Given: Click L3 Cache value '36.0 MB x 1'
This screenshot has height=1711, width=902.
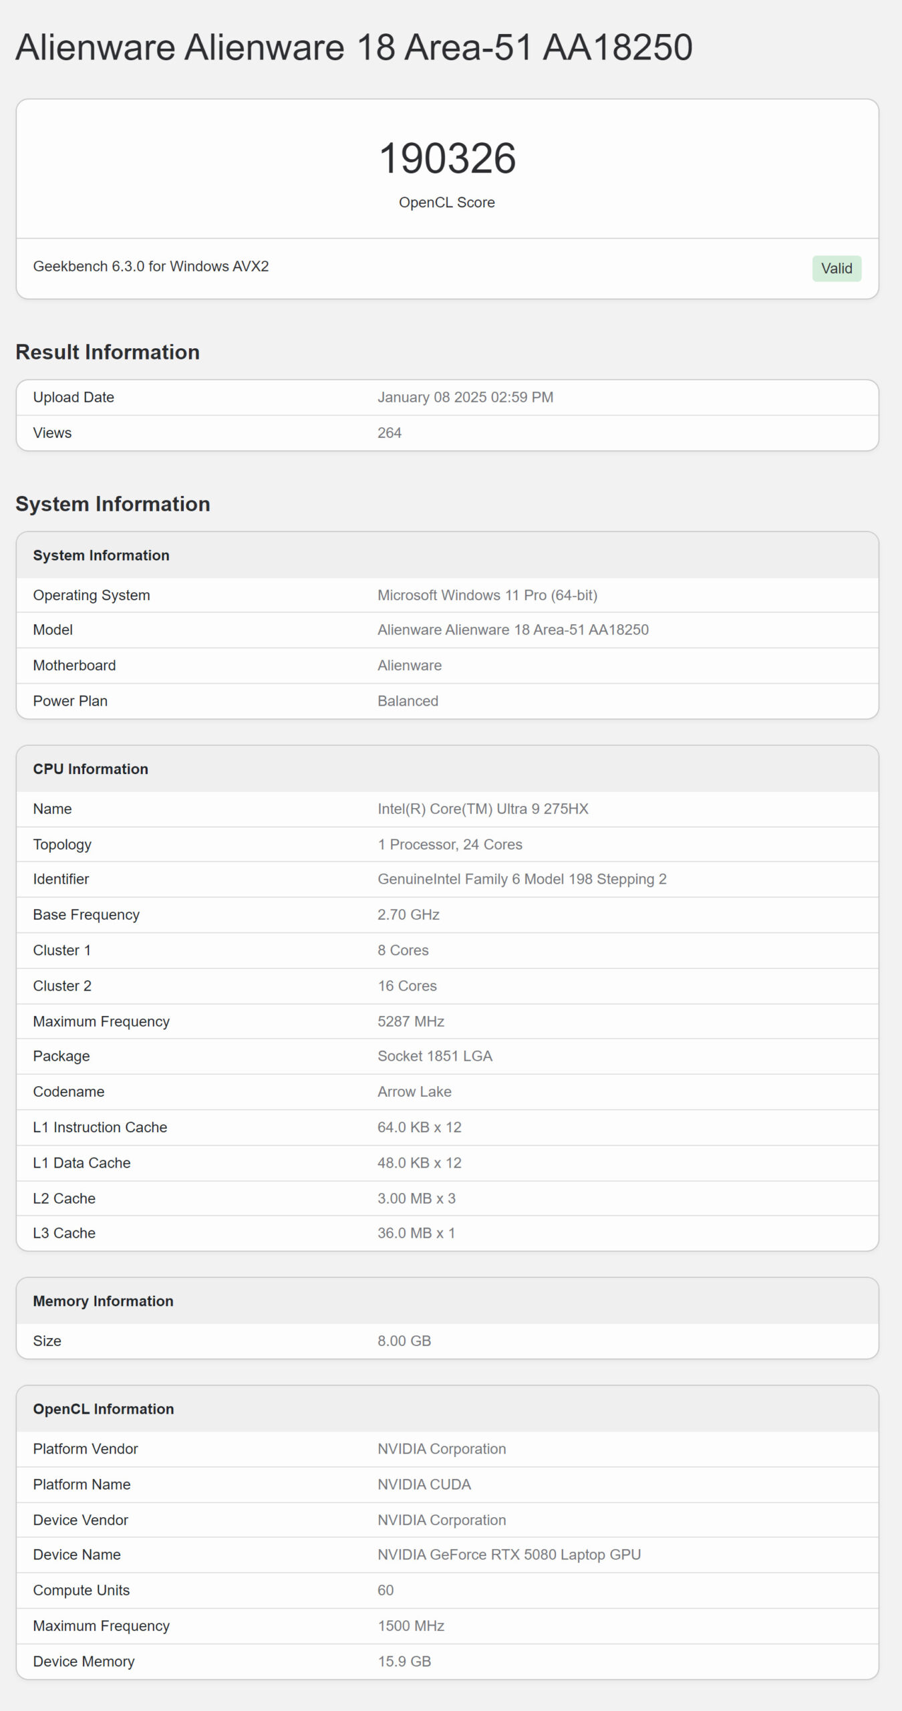Looking at the screenshot, I should tap(416, 1233).
